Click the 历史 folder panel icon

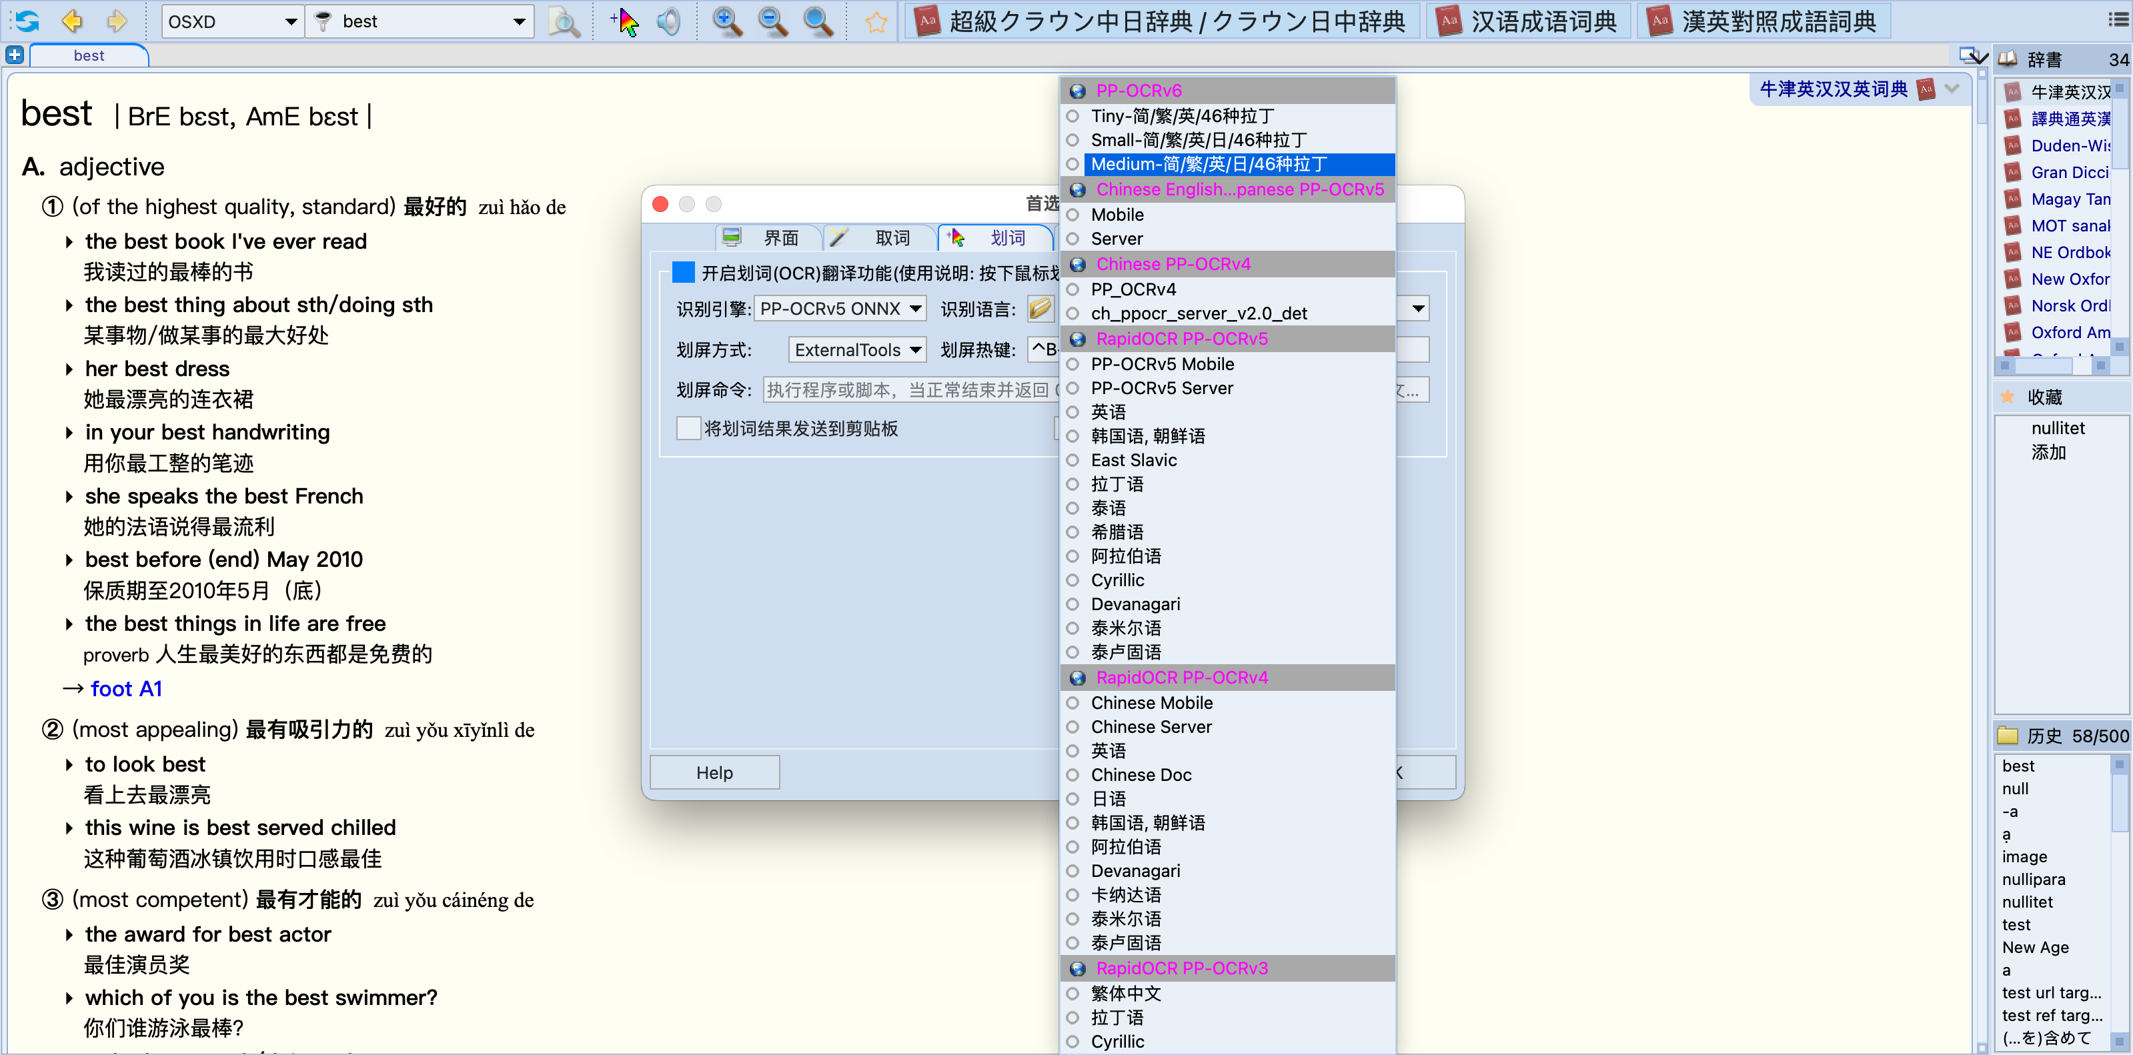2008,736
